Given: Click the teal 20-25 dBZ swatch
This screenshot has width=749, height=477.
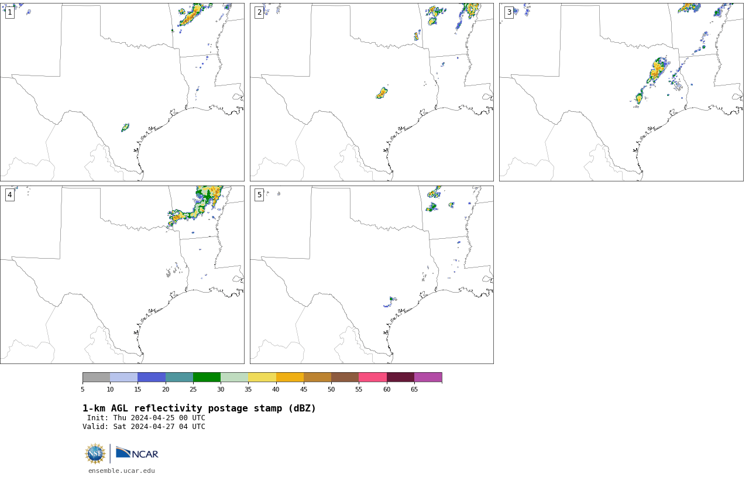Looking at the screenshot, I should [179, 378].
